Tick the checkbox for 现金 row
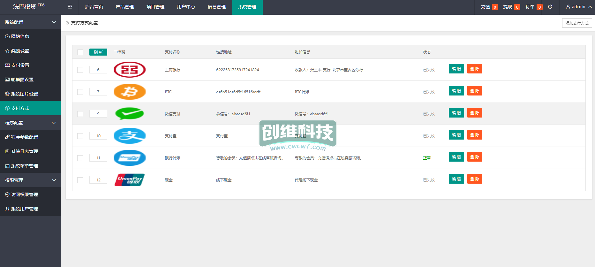595x267 pixels. [x=80, y=180]
